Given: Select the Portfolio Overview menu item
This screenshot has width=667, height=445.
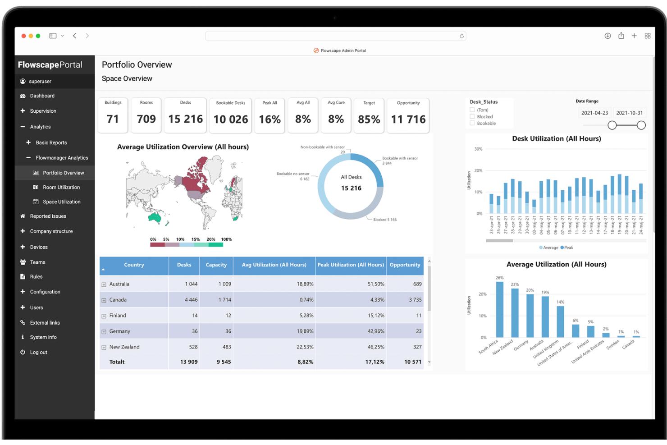Looking at the screenshot, I should [55, 173].
